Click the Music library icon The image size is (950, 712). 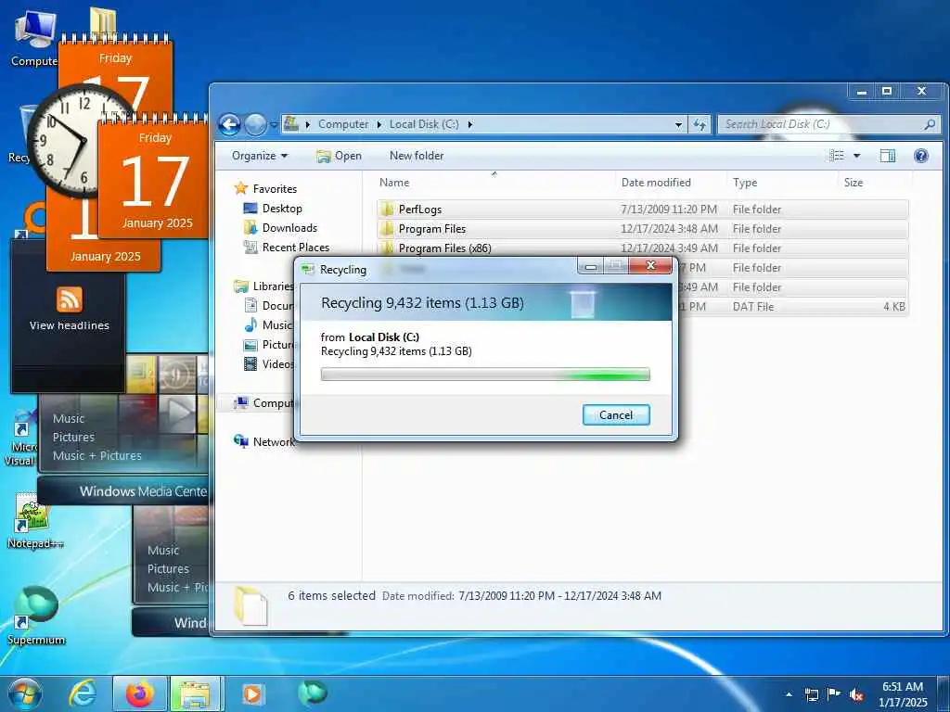tap(250, 325)
